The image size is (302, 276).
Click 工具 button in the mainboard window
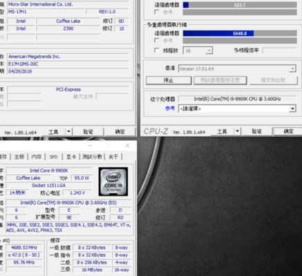53,132
